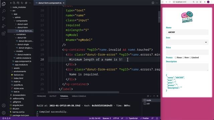Open the Source Control view
Screen dimensions: 214x120
[x=4, y=19]
